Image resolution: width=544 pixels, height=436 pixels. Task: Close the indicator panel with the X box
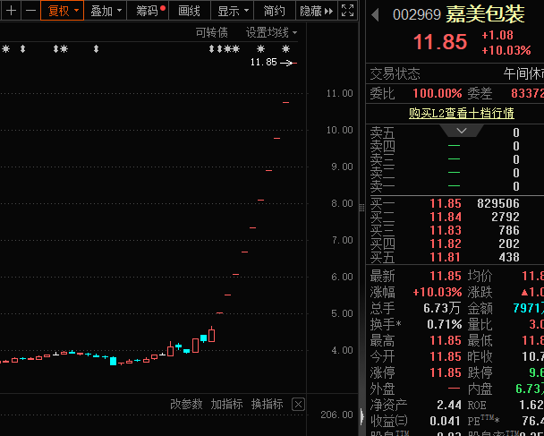tap(298, 404)
